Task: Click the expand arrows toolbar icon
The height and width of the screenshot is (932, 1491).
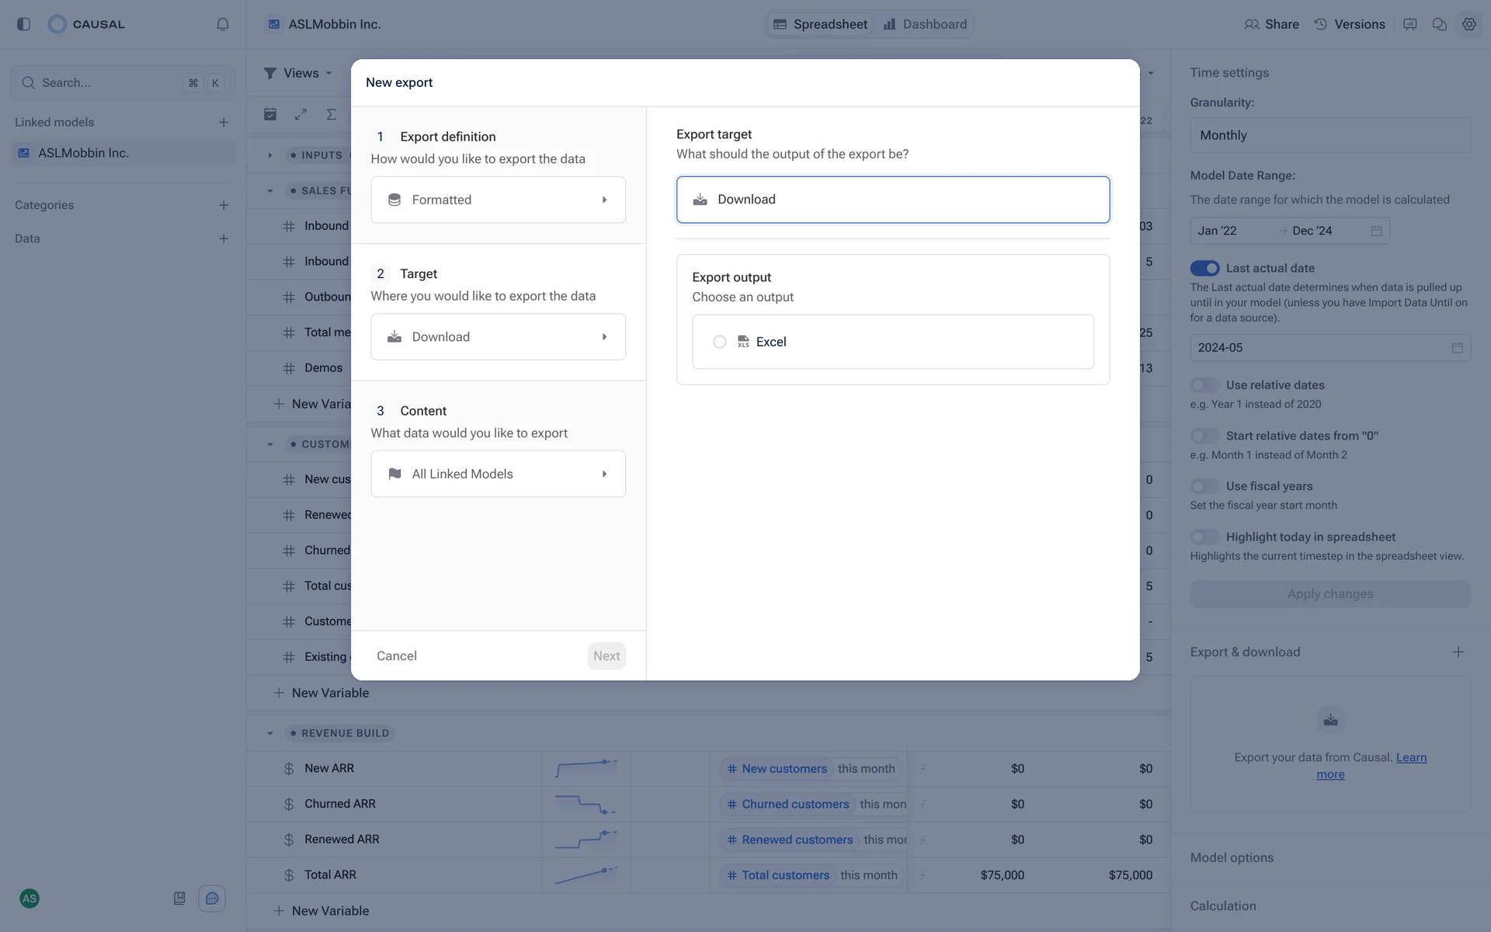Action: [x=301, y=114]
